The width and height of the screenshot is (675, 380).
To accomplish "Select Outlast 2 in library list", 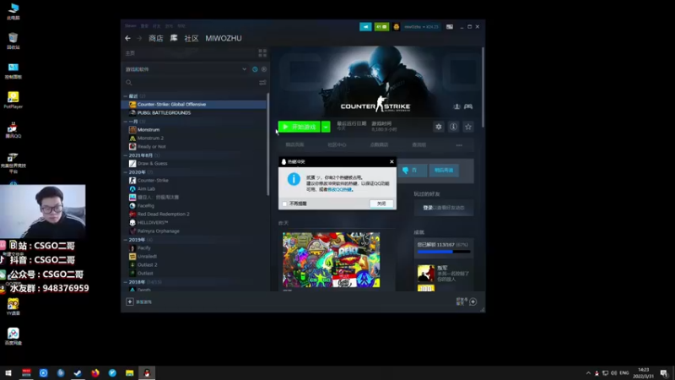I will 147,264.
